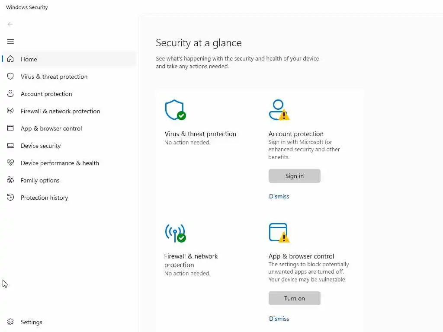
Task: Go to Account protection in sidebar
Action: 69,94
